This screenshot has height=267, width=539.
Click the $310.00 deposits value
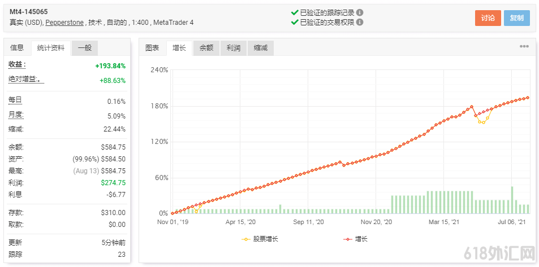coord(113,212)
